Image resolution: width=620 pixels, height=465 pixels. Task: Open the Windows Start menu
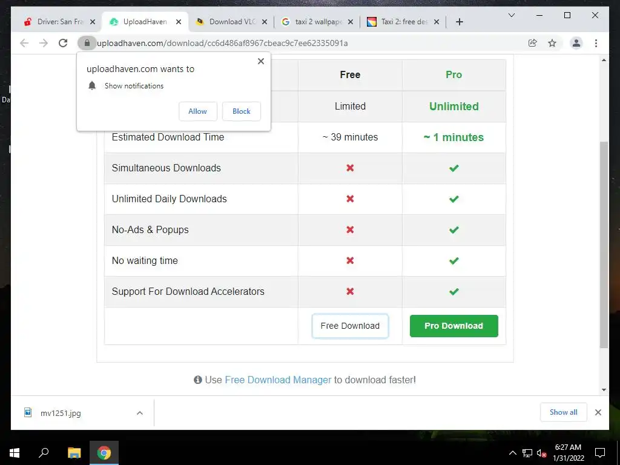[15, 453]
